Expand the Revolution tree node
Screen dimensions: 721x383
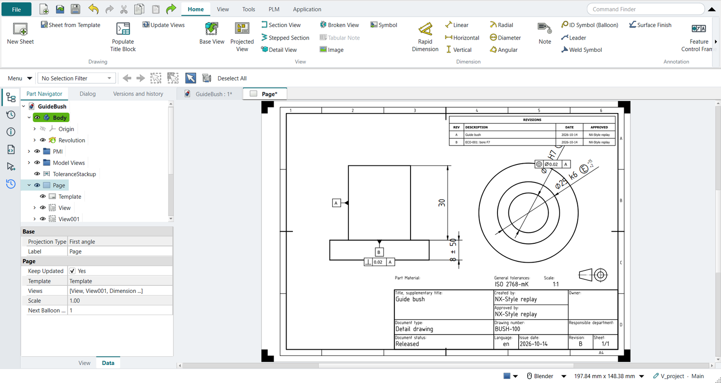pyautogui.click(x=35, y=140)
